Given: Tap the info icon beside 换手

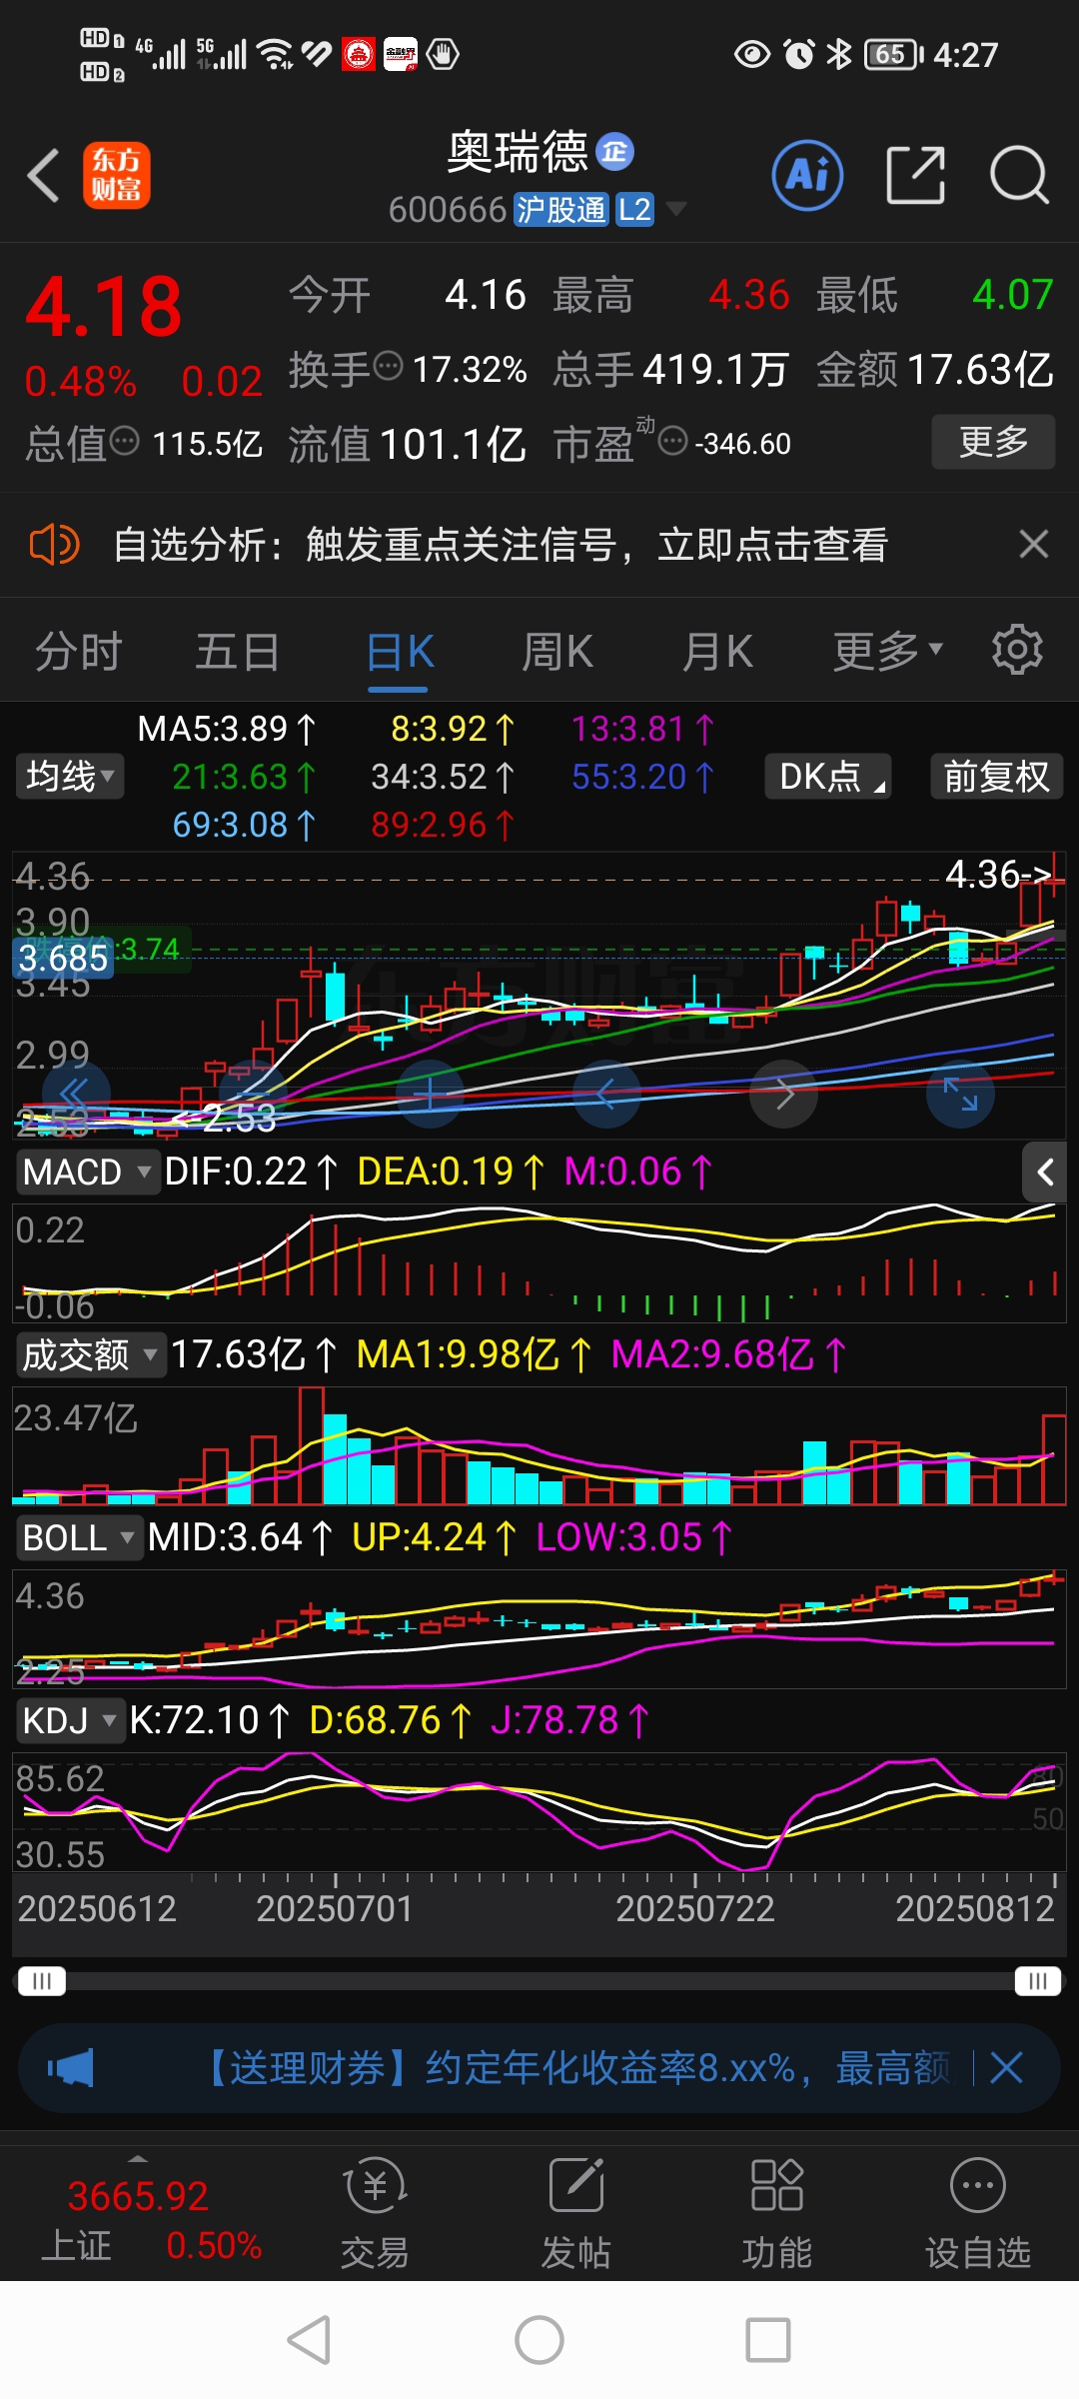Looking at the screenshot, I should point(388,366).
